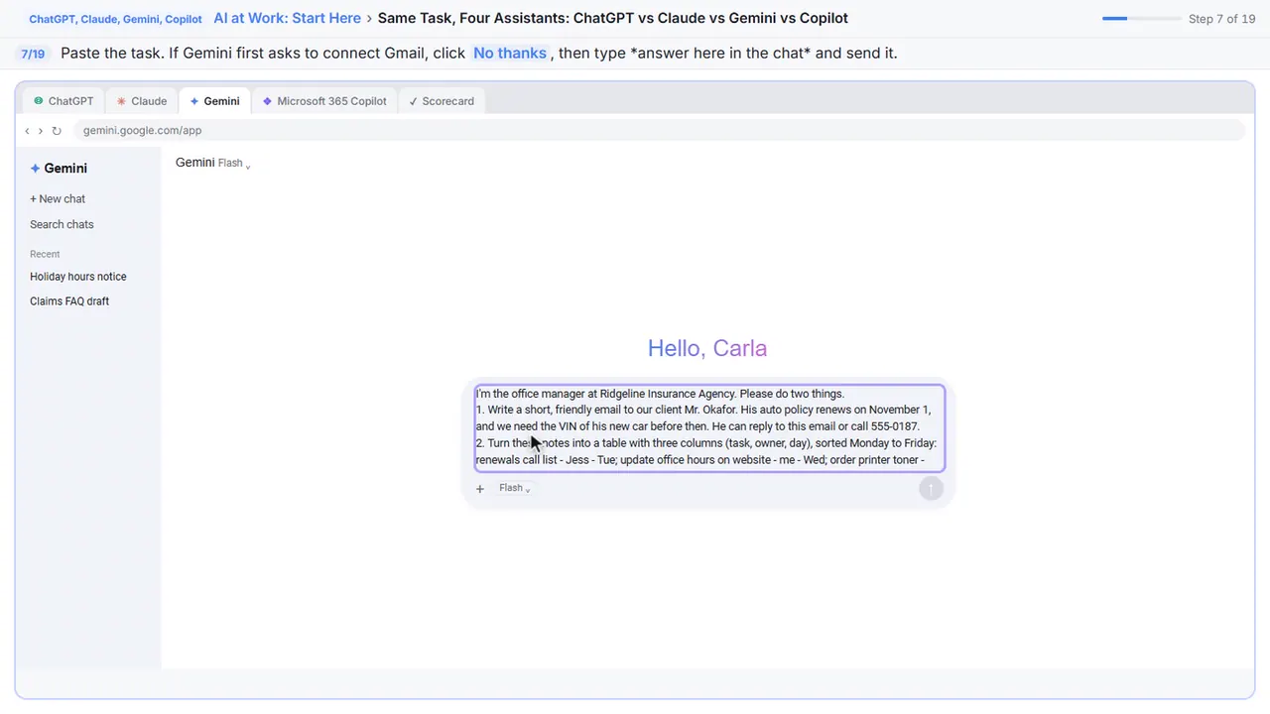Click the plus attach icon below prompt
Viewport: 1270px width, 714px height.
(480, 489)
